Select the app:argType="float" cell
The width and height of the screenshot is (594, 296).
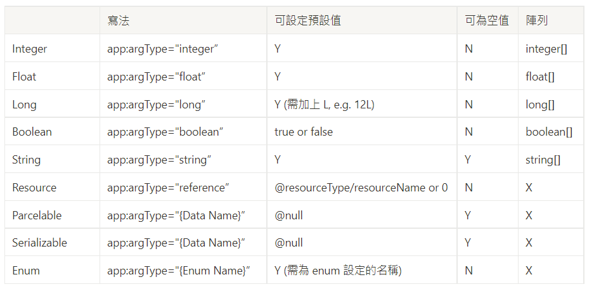[156, 77]
